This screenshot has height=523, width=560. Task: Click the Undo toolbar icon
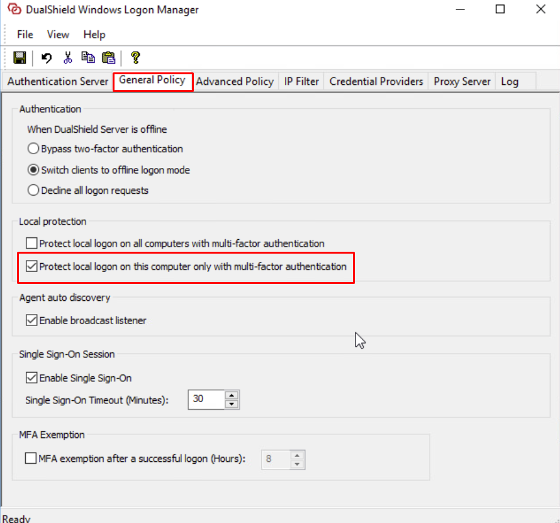pos(47,57)
